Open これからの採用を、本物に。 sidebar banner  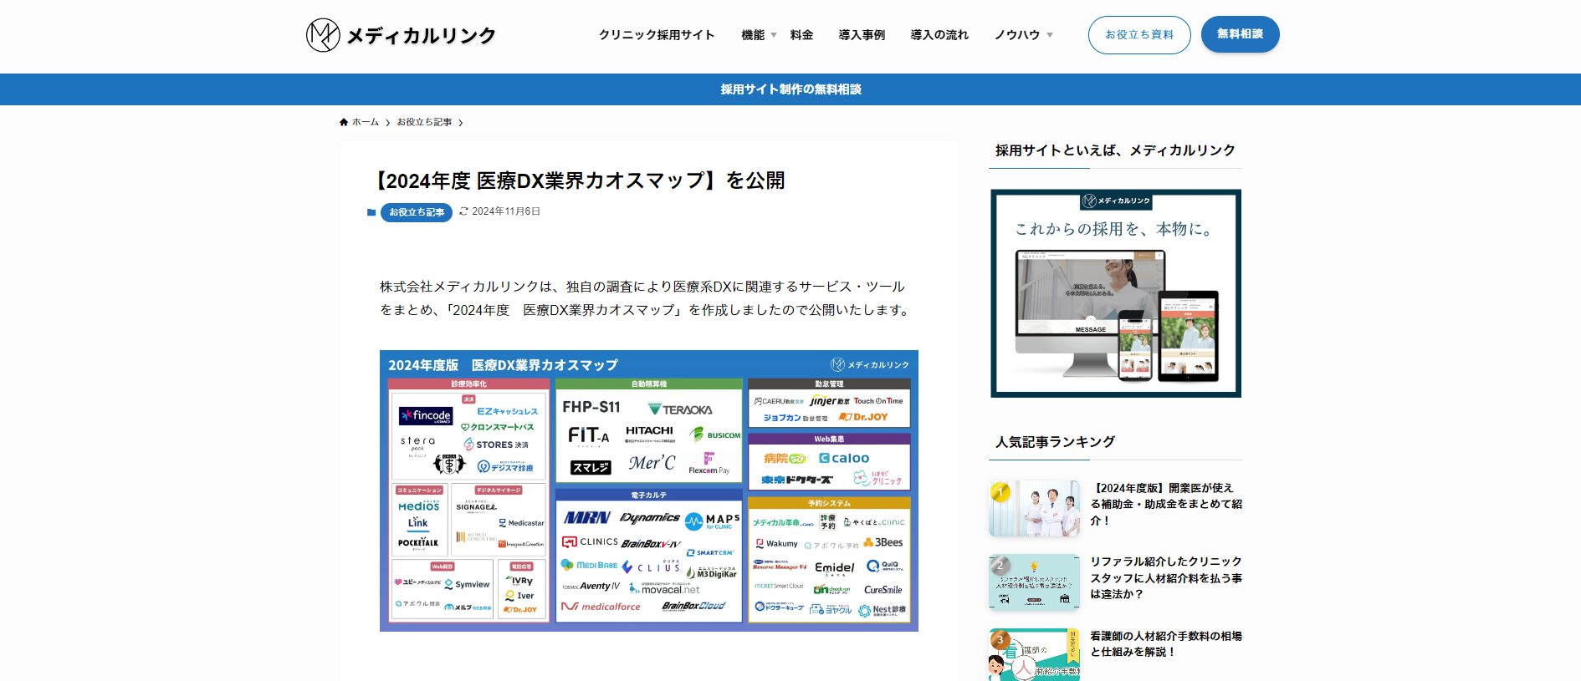tap(1116, 293)
